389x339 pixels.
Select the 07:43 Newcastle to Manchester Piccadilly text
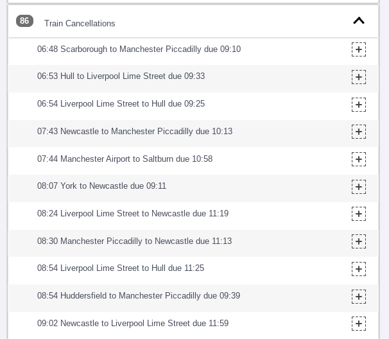pyautogui.click(x=135, y=131)
